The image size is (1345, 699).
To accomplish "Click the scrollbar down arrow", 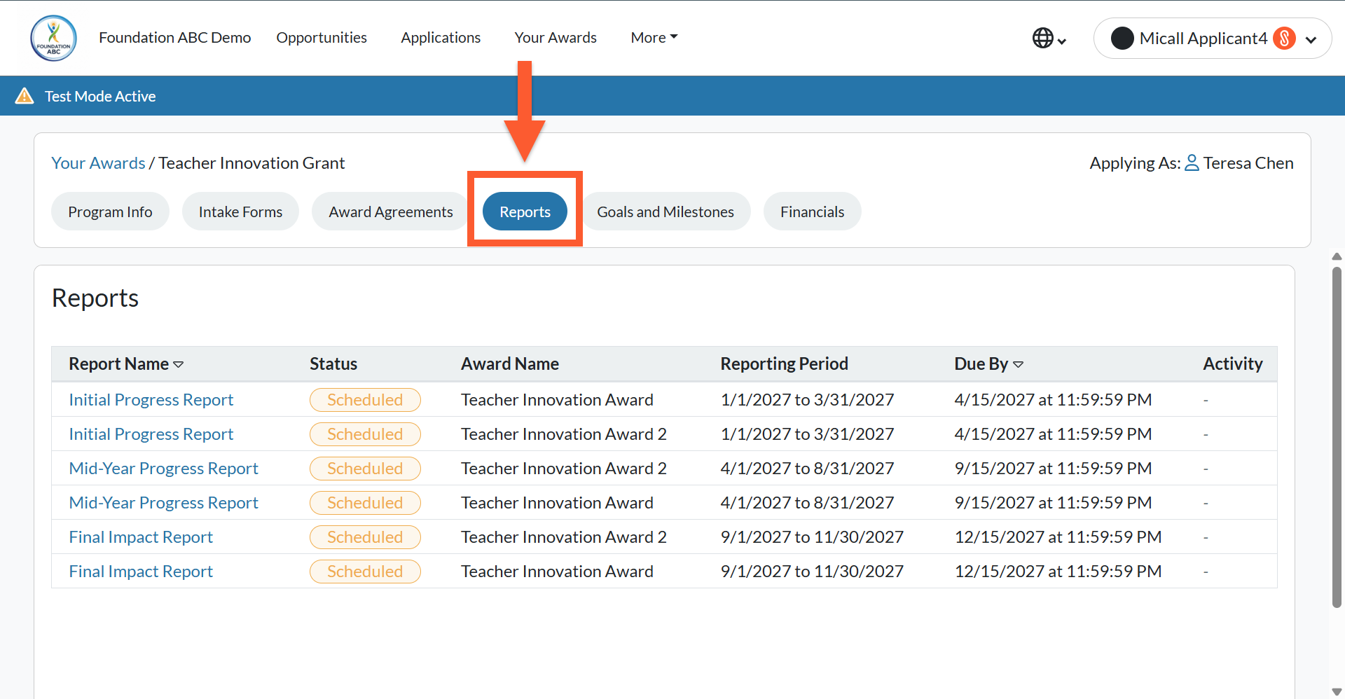I will point(1337,692).
